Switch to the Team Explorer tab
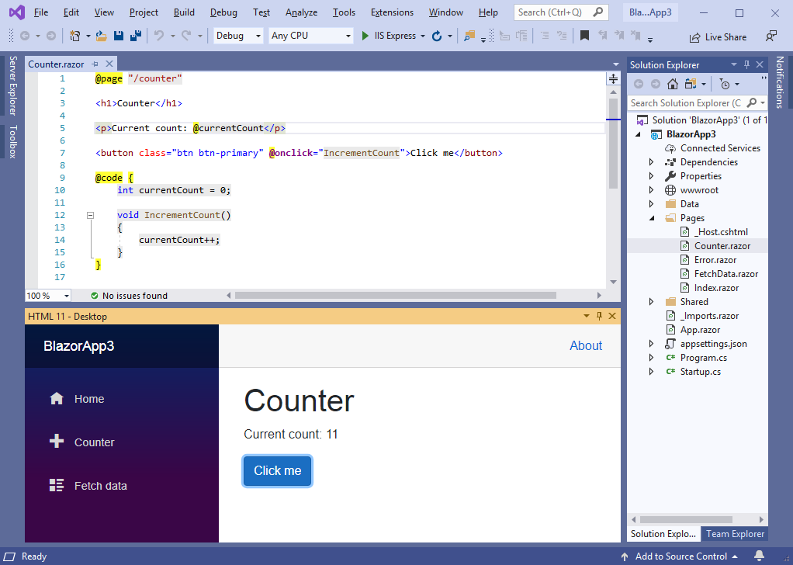The image size is (793, 565). click(734, 533)
